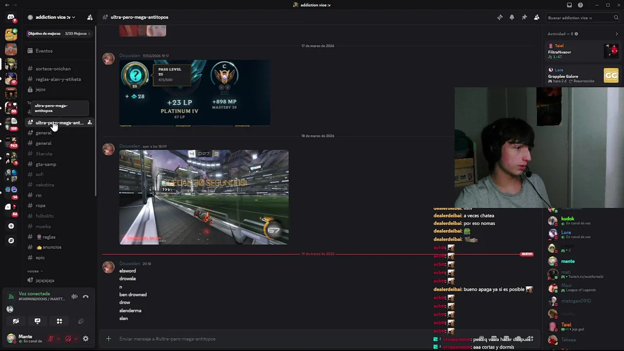Show pinned messages pin icon
Screen dimensions: 624x351
click(524, 17)
